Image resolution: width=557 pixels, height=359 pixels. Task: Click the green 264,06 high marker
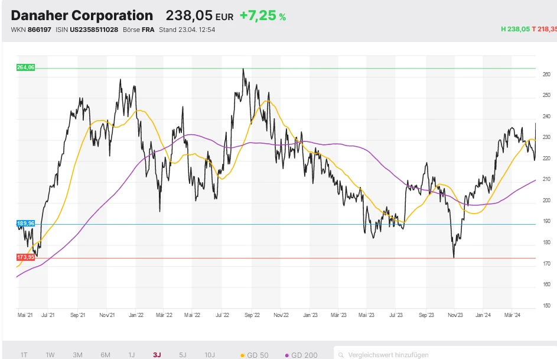point(26,68)
